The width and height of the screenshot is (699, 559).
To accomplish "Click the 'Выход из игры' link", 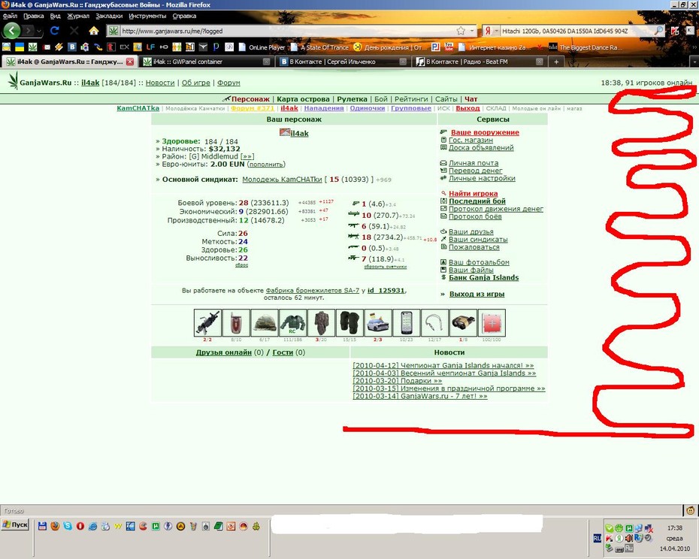I will click(x=477, y=295).
